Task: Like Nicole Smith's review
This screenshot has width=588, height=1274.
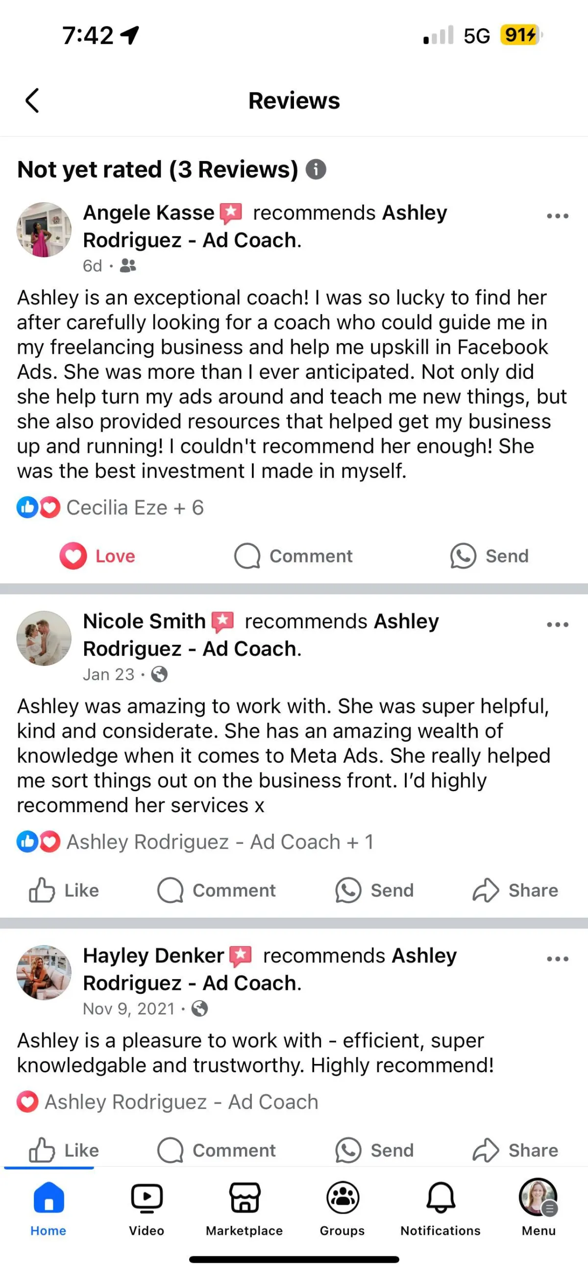Action: tap(64, 890)
